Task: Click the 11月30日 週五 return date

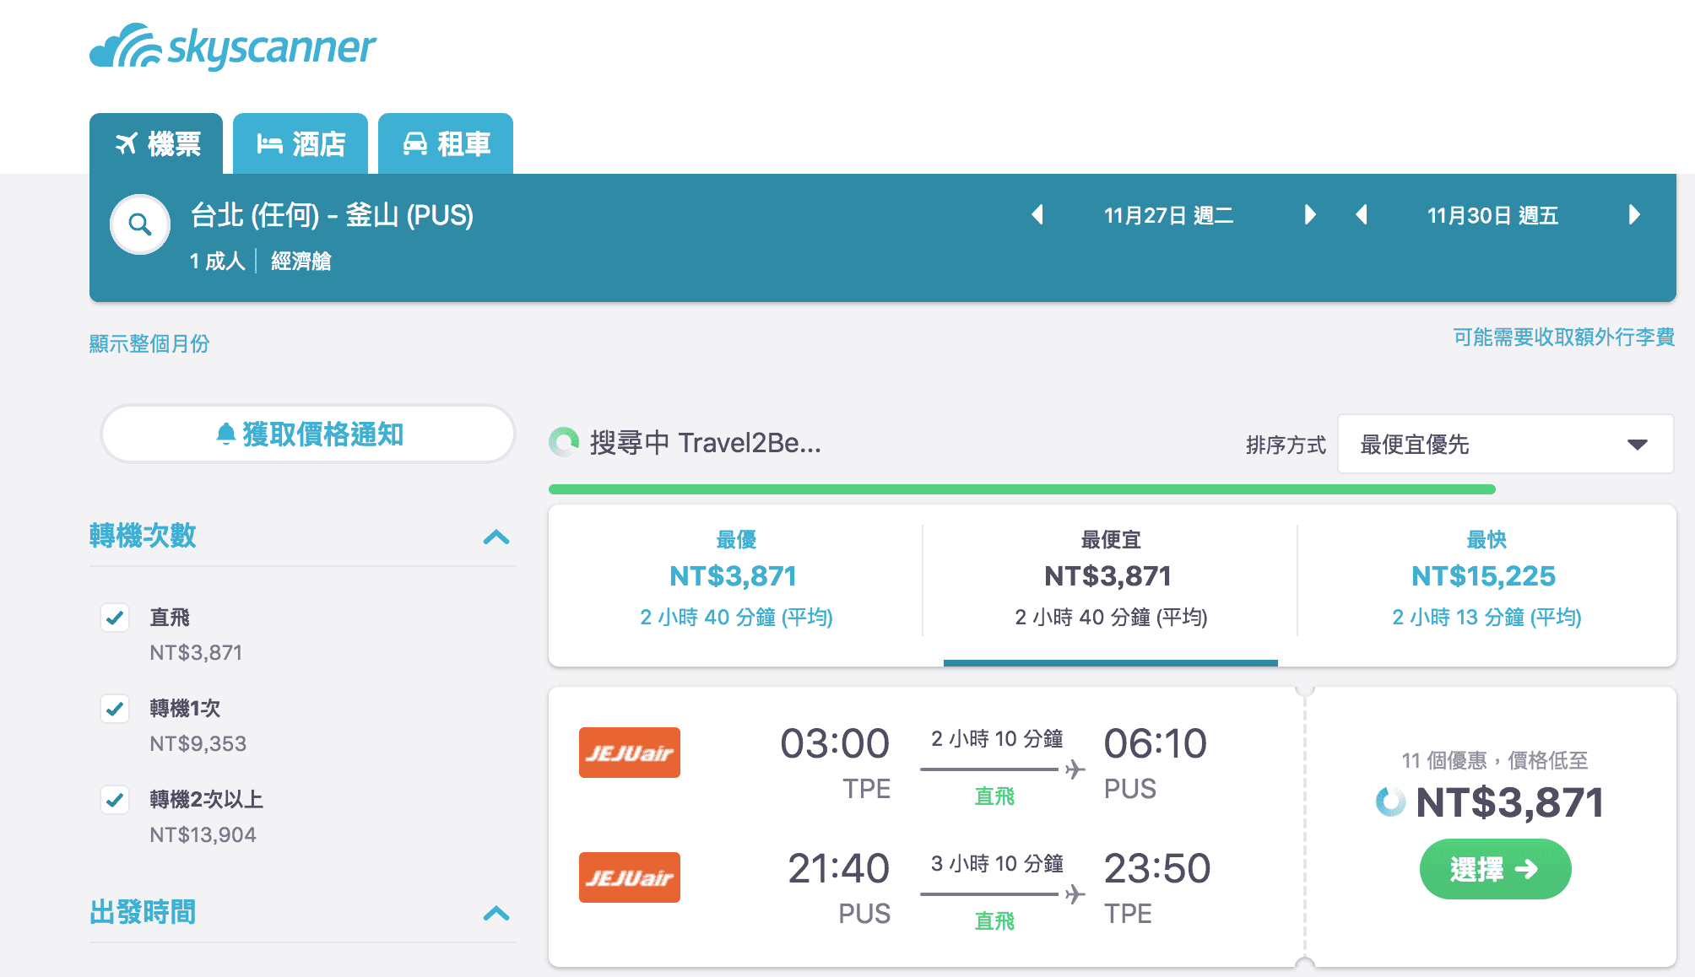Action: coord(1492,215)
